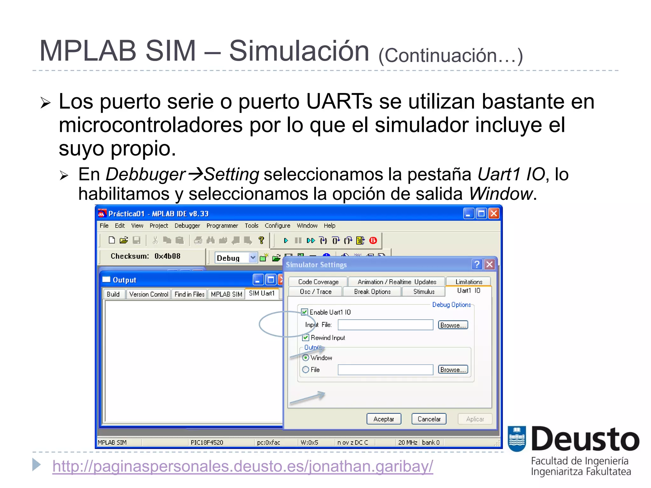Click the Cut scissors icon

coord(155,240)
